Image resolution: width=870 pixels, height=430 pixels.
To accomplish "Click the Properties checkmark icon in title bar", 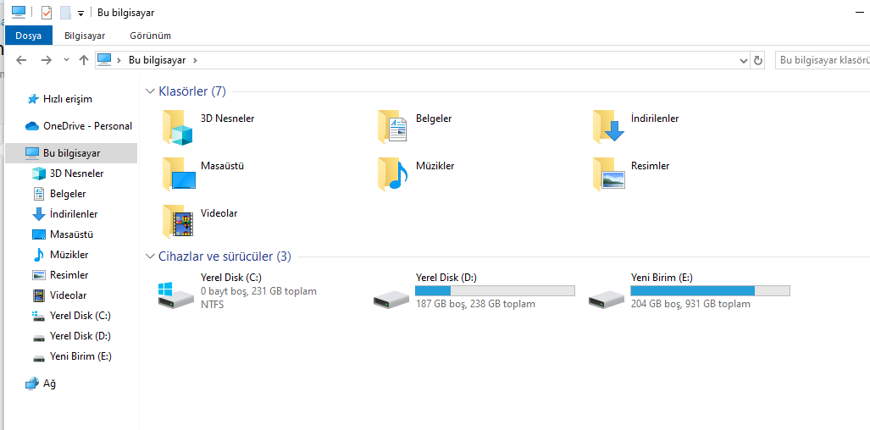I will [x=47, y=13].
